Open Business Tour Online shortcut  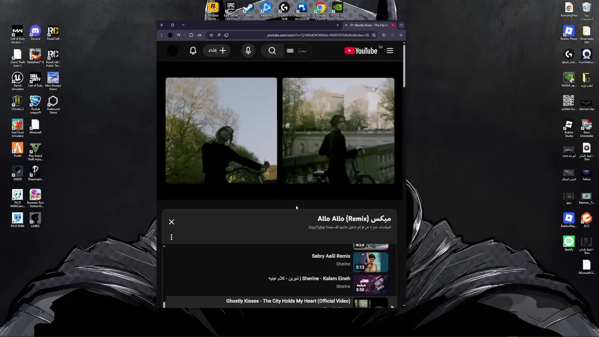pyautogui.click(x=35, y=198)
